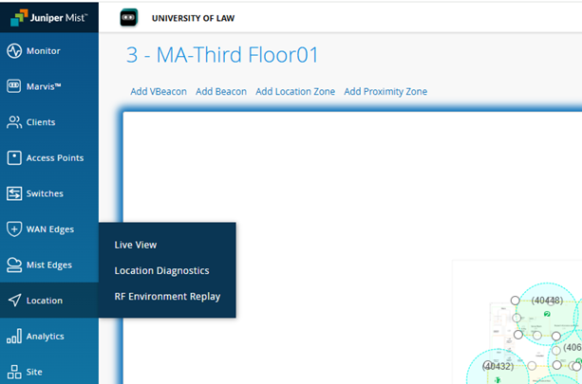Click Add VBeacon
This screenshot has height=384, width=582.
159,92
